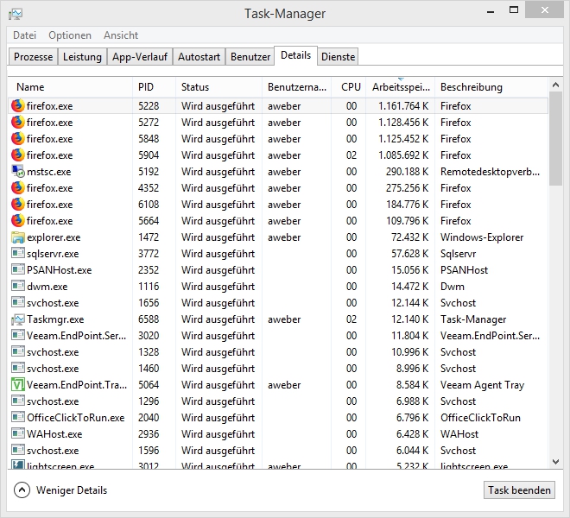Switch to the Dienste tab
The image size is (570, 518).
tap(338, 57)
